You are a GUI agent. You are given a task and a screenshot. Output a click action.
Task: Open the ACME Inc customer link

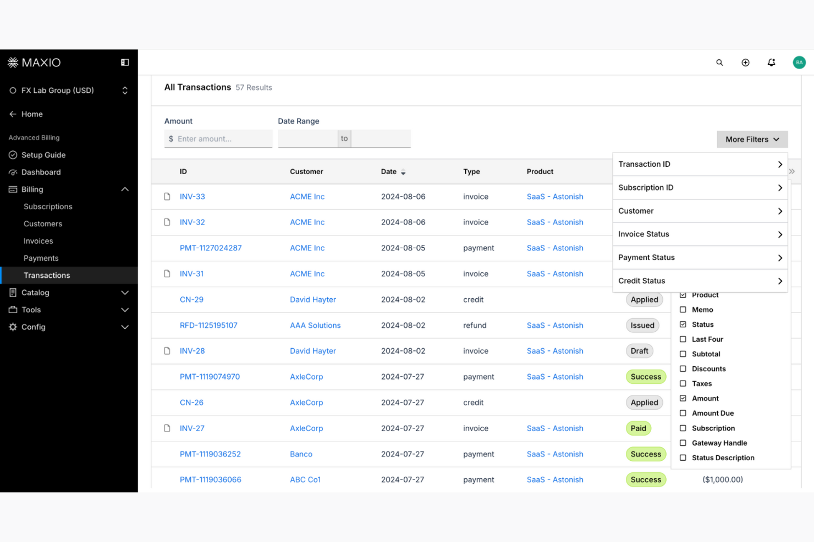(x=307, y=196)
